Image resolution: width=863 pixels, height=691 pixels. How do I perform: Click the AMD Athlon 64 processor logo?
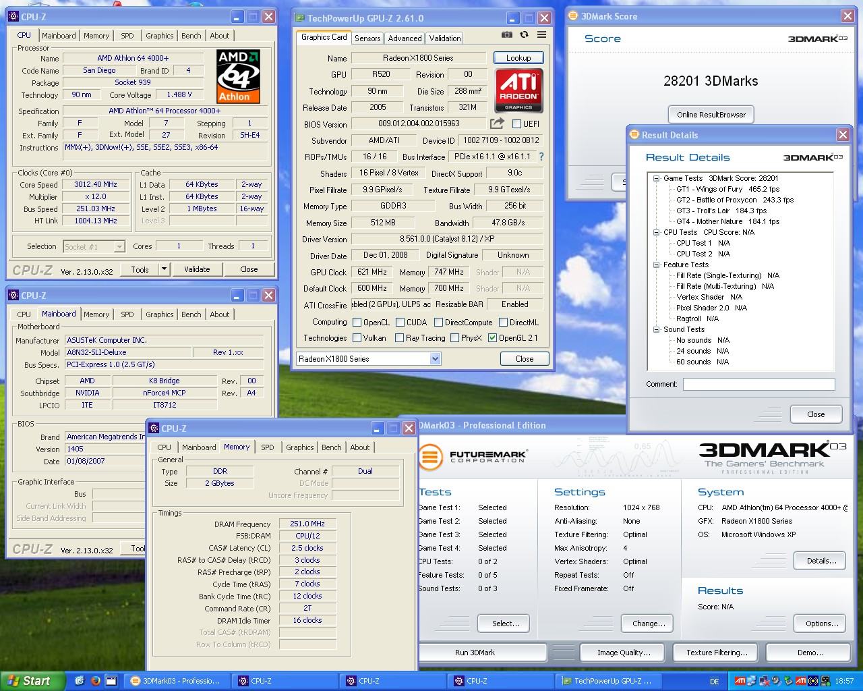238,76
